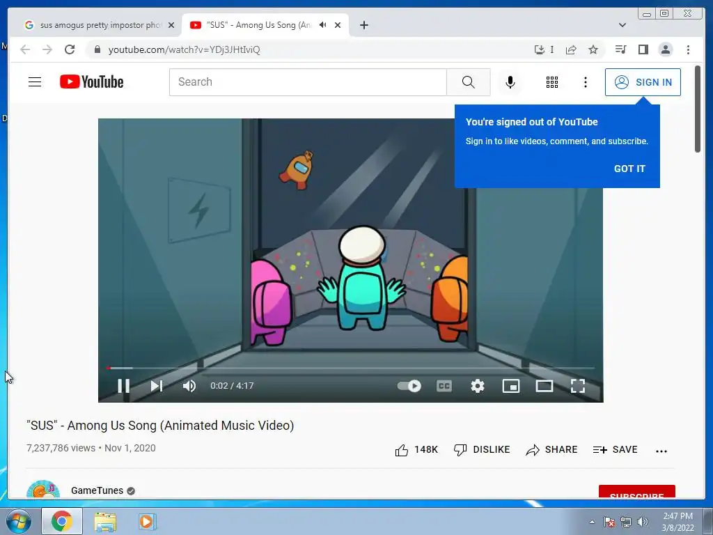
Task: Click the page vertical scrollbar
Action: click(x=698, y=109)
